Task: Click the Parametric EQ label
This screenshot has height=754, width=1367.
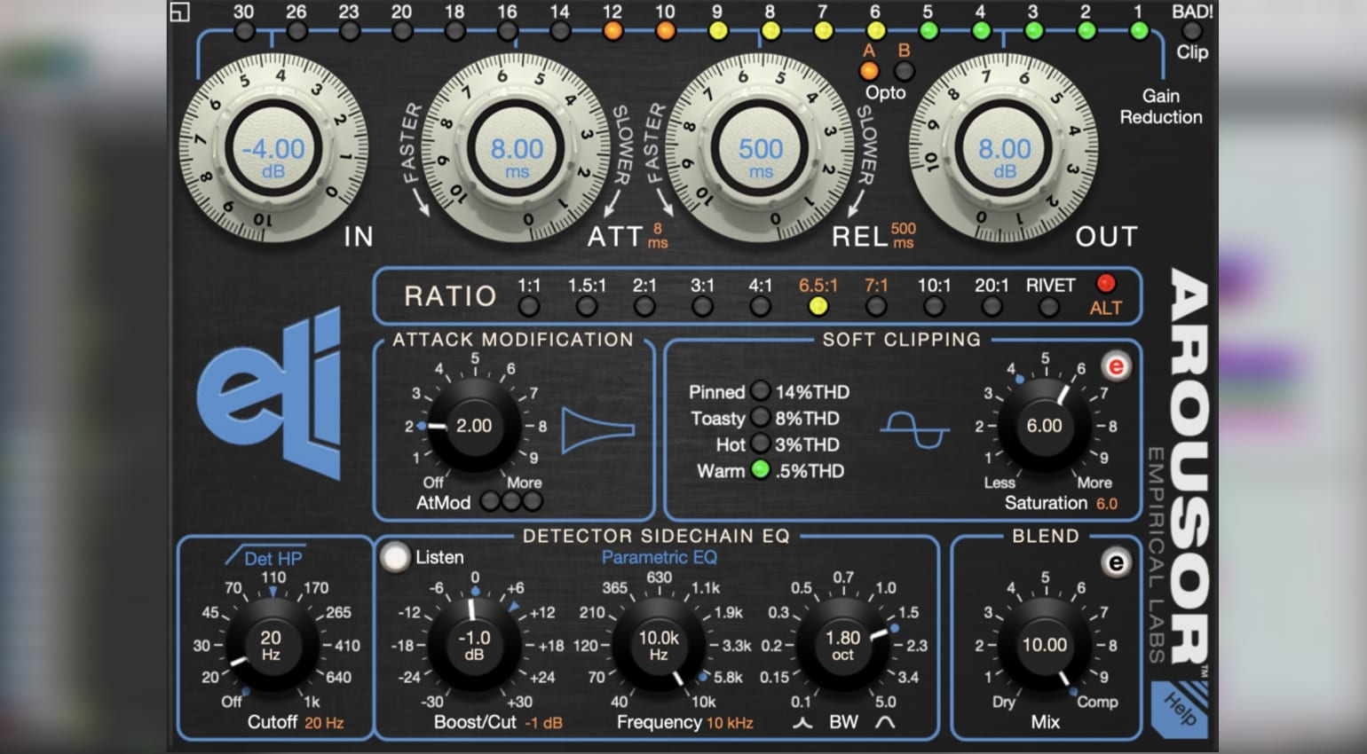Action: (x=659, y=557)
